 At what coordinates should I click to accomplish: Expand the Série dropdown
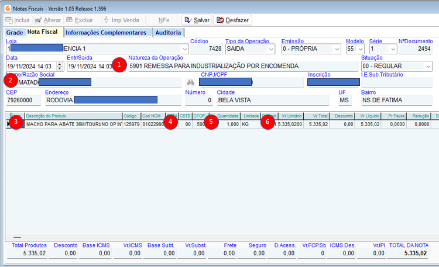pos(393,49)
